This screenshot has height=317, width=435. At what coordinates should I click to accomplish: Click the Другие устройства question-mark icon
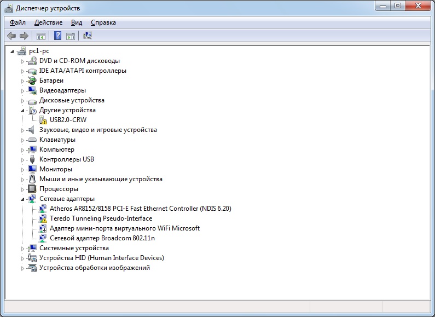coord(32,110)
